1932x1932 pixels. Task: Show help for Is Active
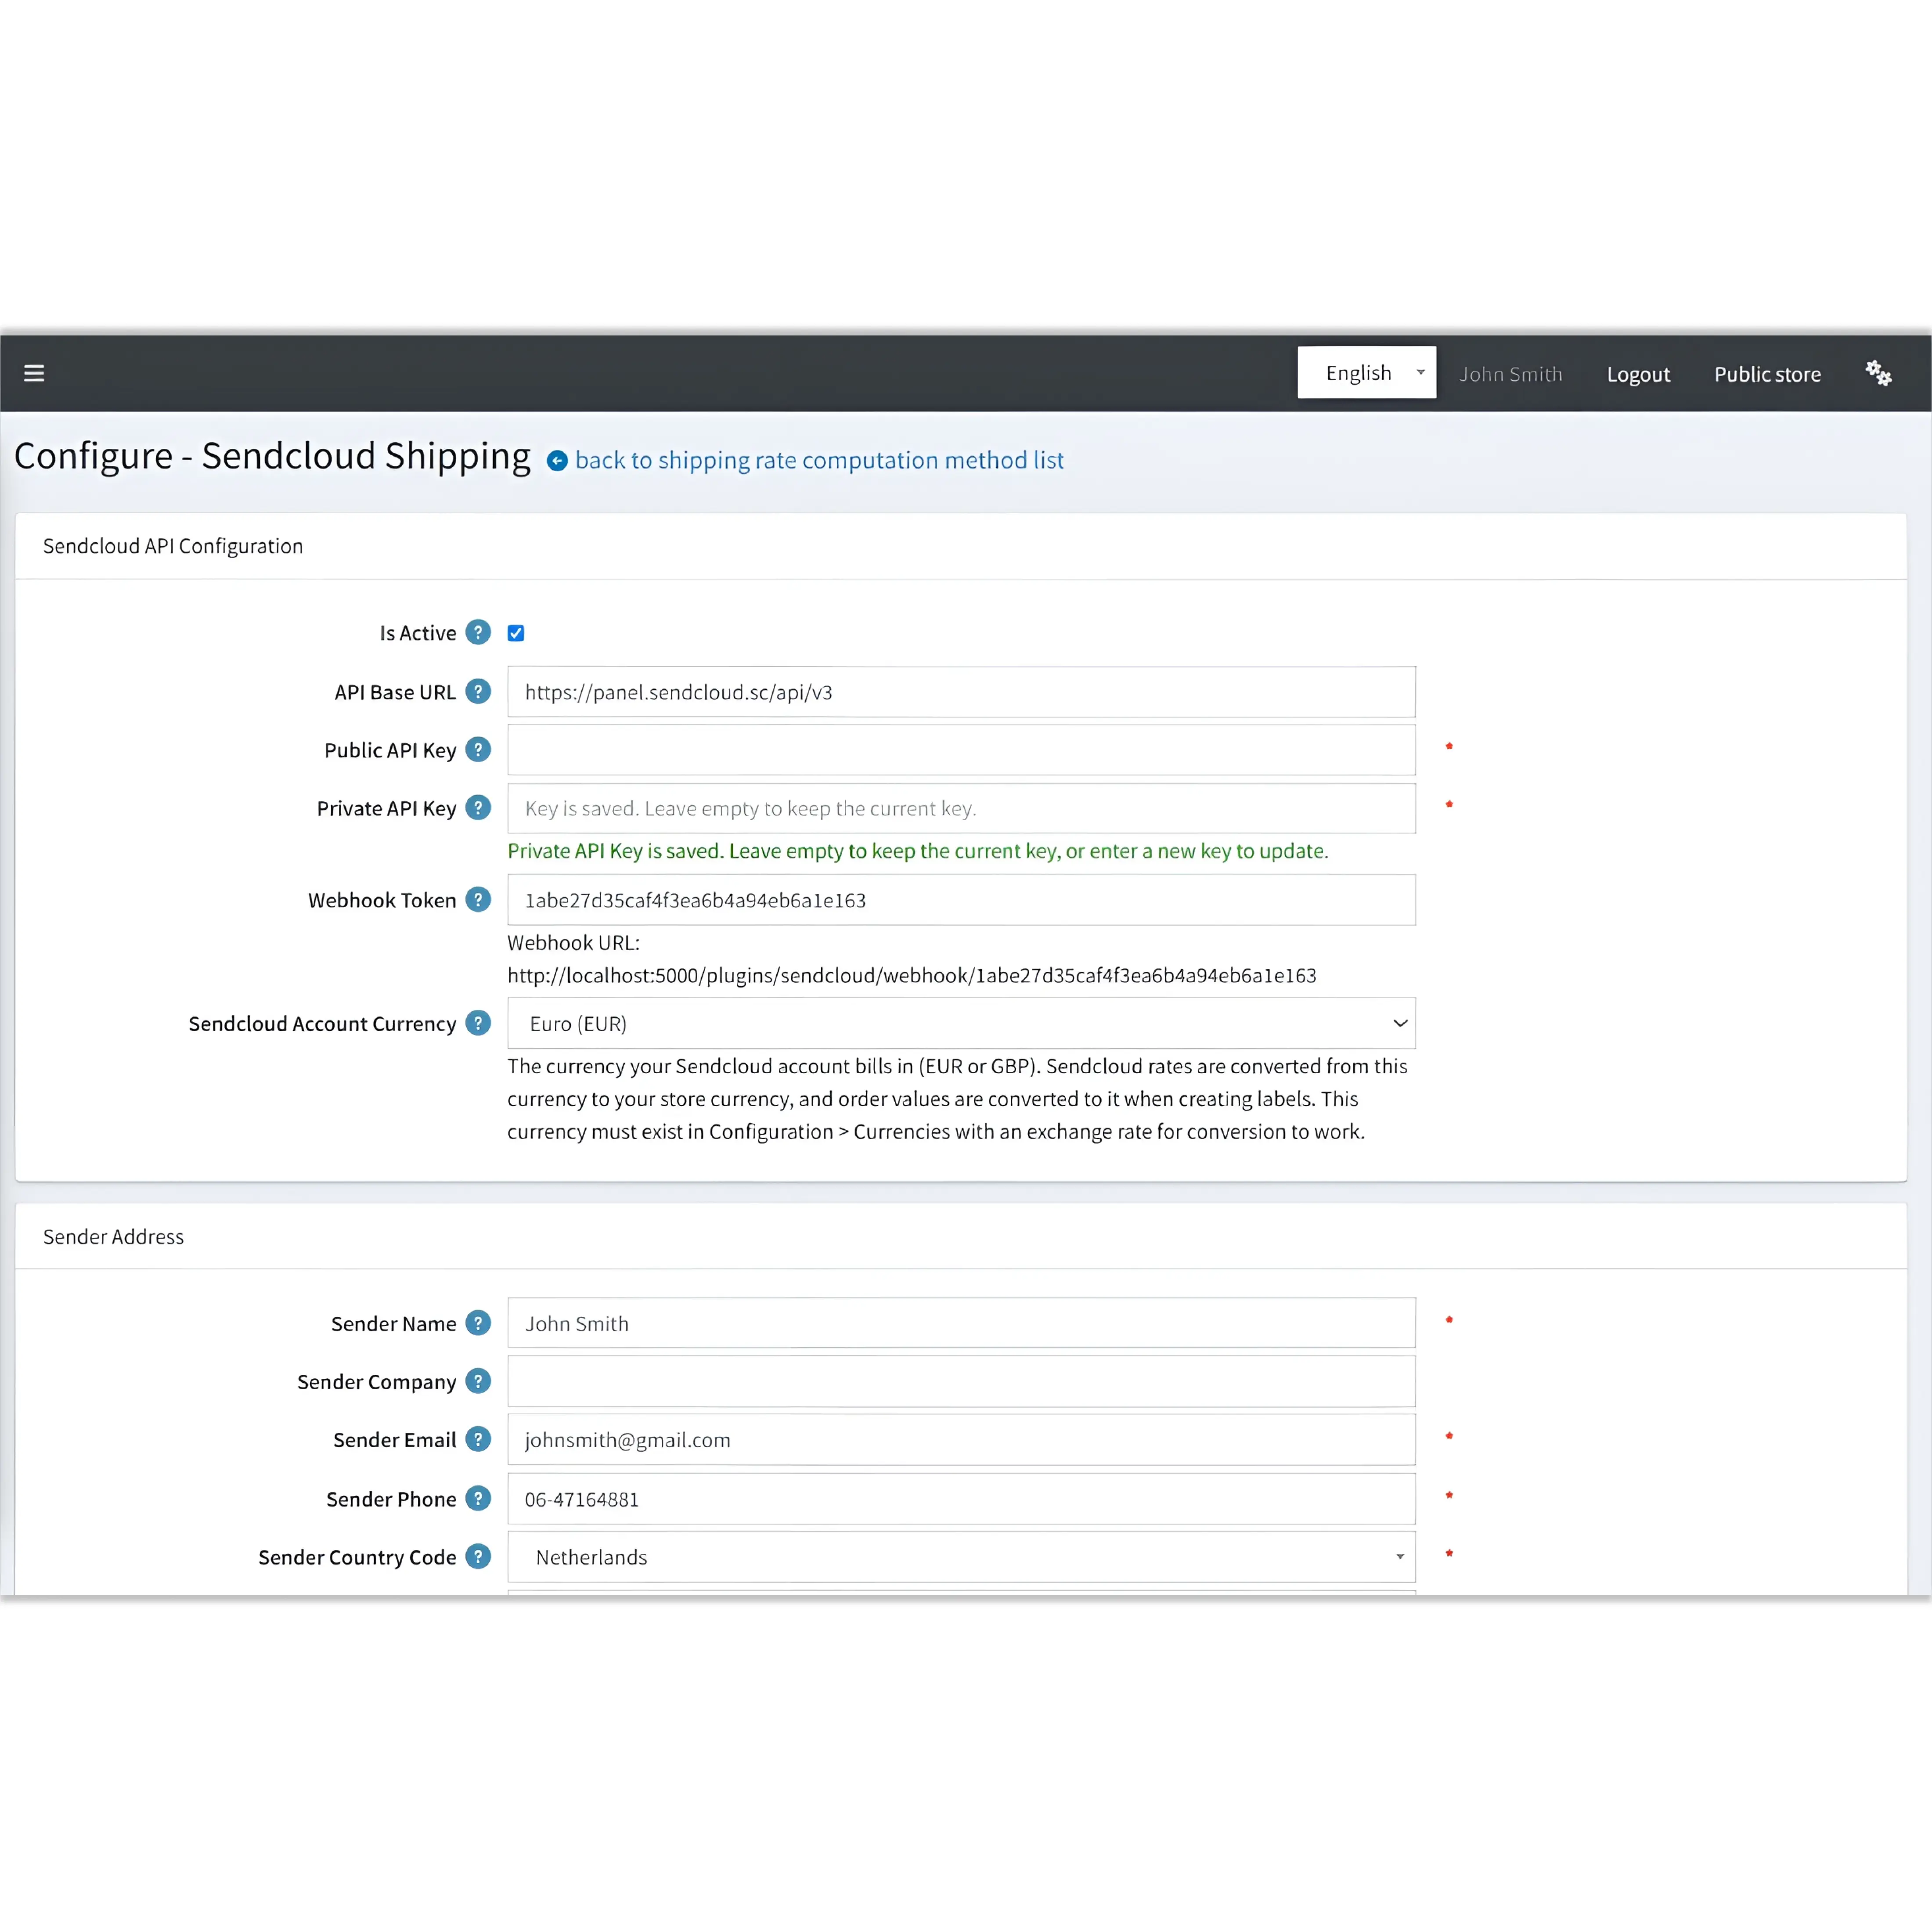(478, 632)
